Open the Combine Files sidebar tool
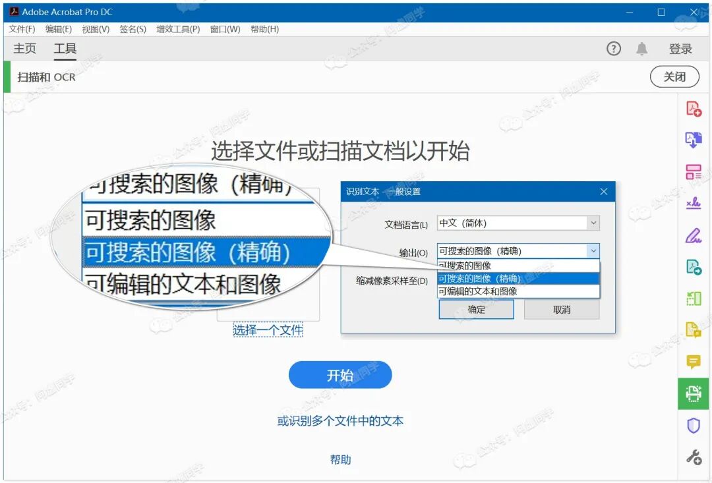Screen dimensions: 712x483 pos(694,140)
